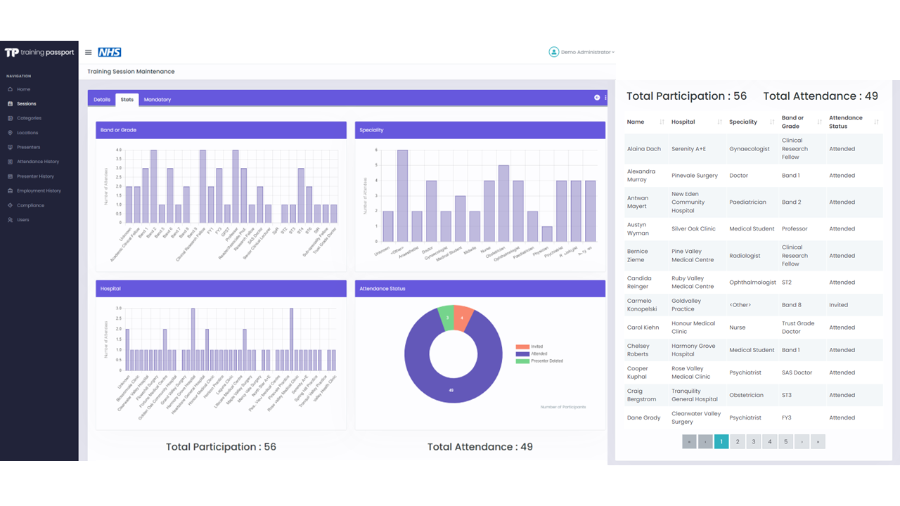The width and height of the screenshot is (900, 506).
Task: Go to page 5 of table
Action: pyautogui.click(x=786, y=441)
